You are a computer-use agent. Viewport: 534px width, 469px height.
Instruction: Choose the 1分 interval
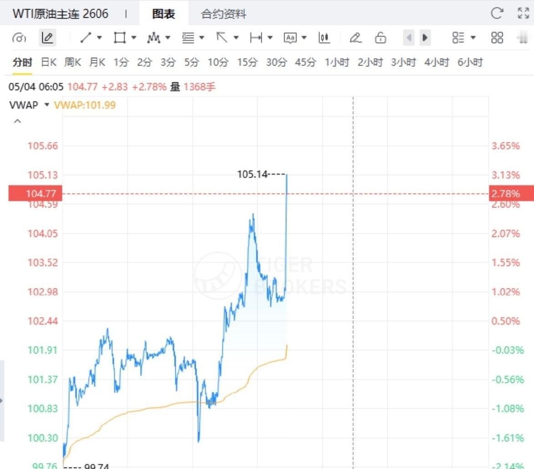pos(121,62)
